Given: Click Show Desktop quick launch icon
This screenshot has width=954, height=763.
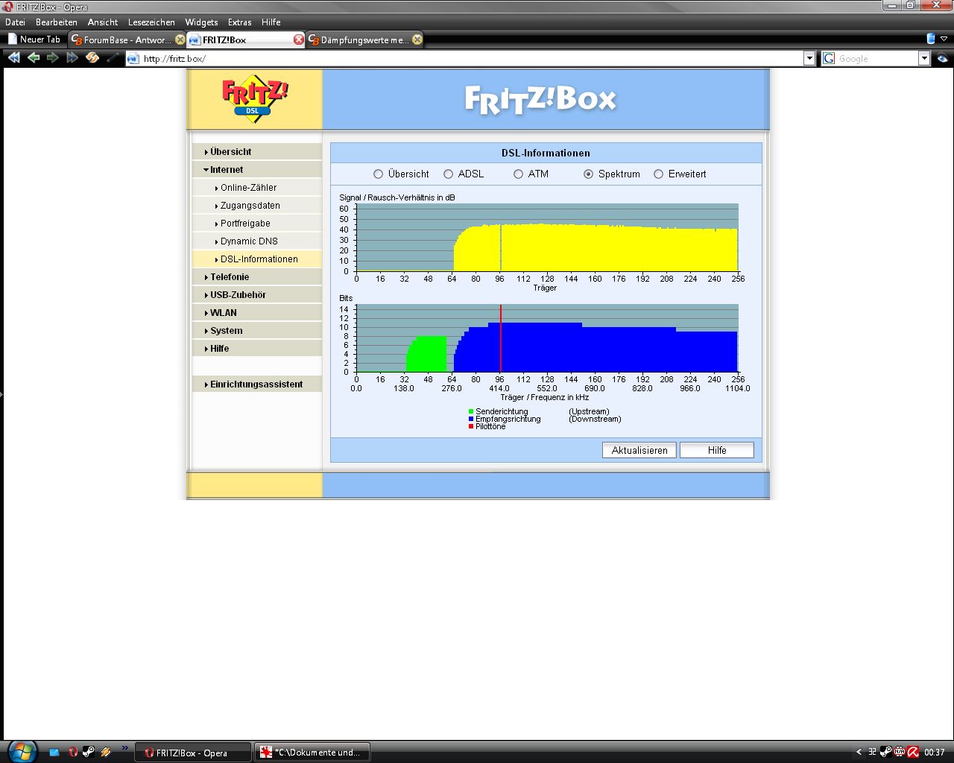Looking at the screenshot, I should [54, 753].
